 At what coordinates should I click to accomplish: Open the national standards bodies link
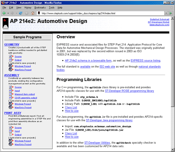pyautogui.click(x=150, y=66)
